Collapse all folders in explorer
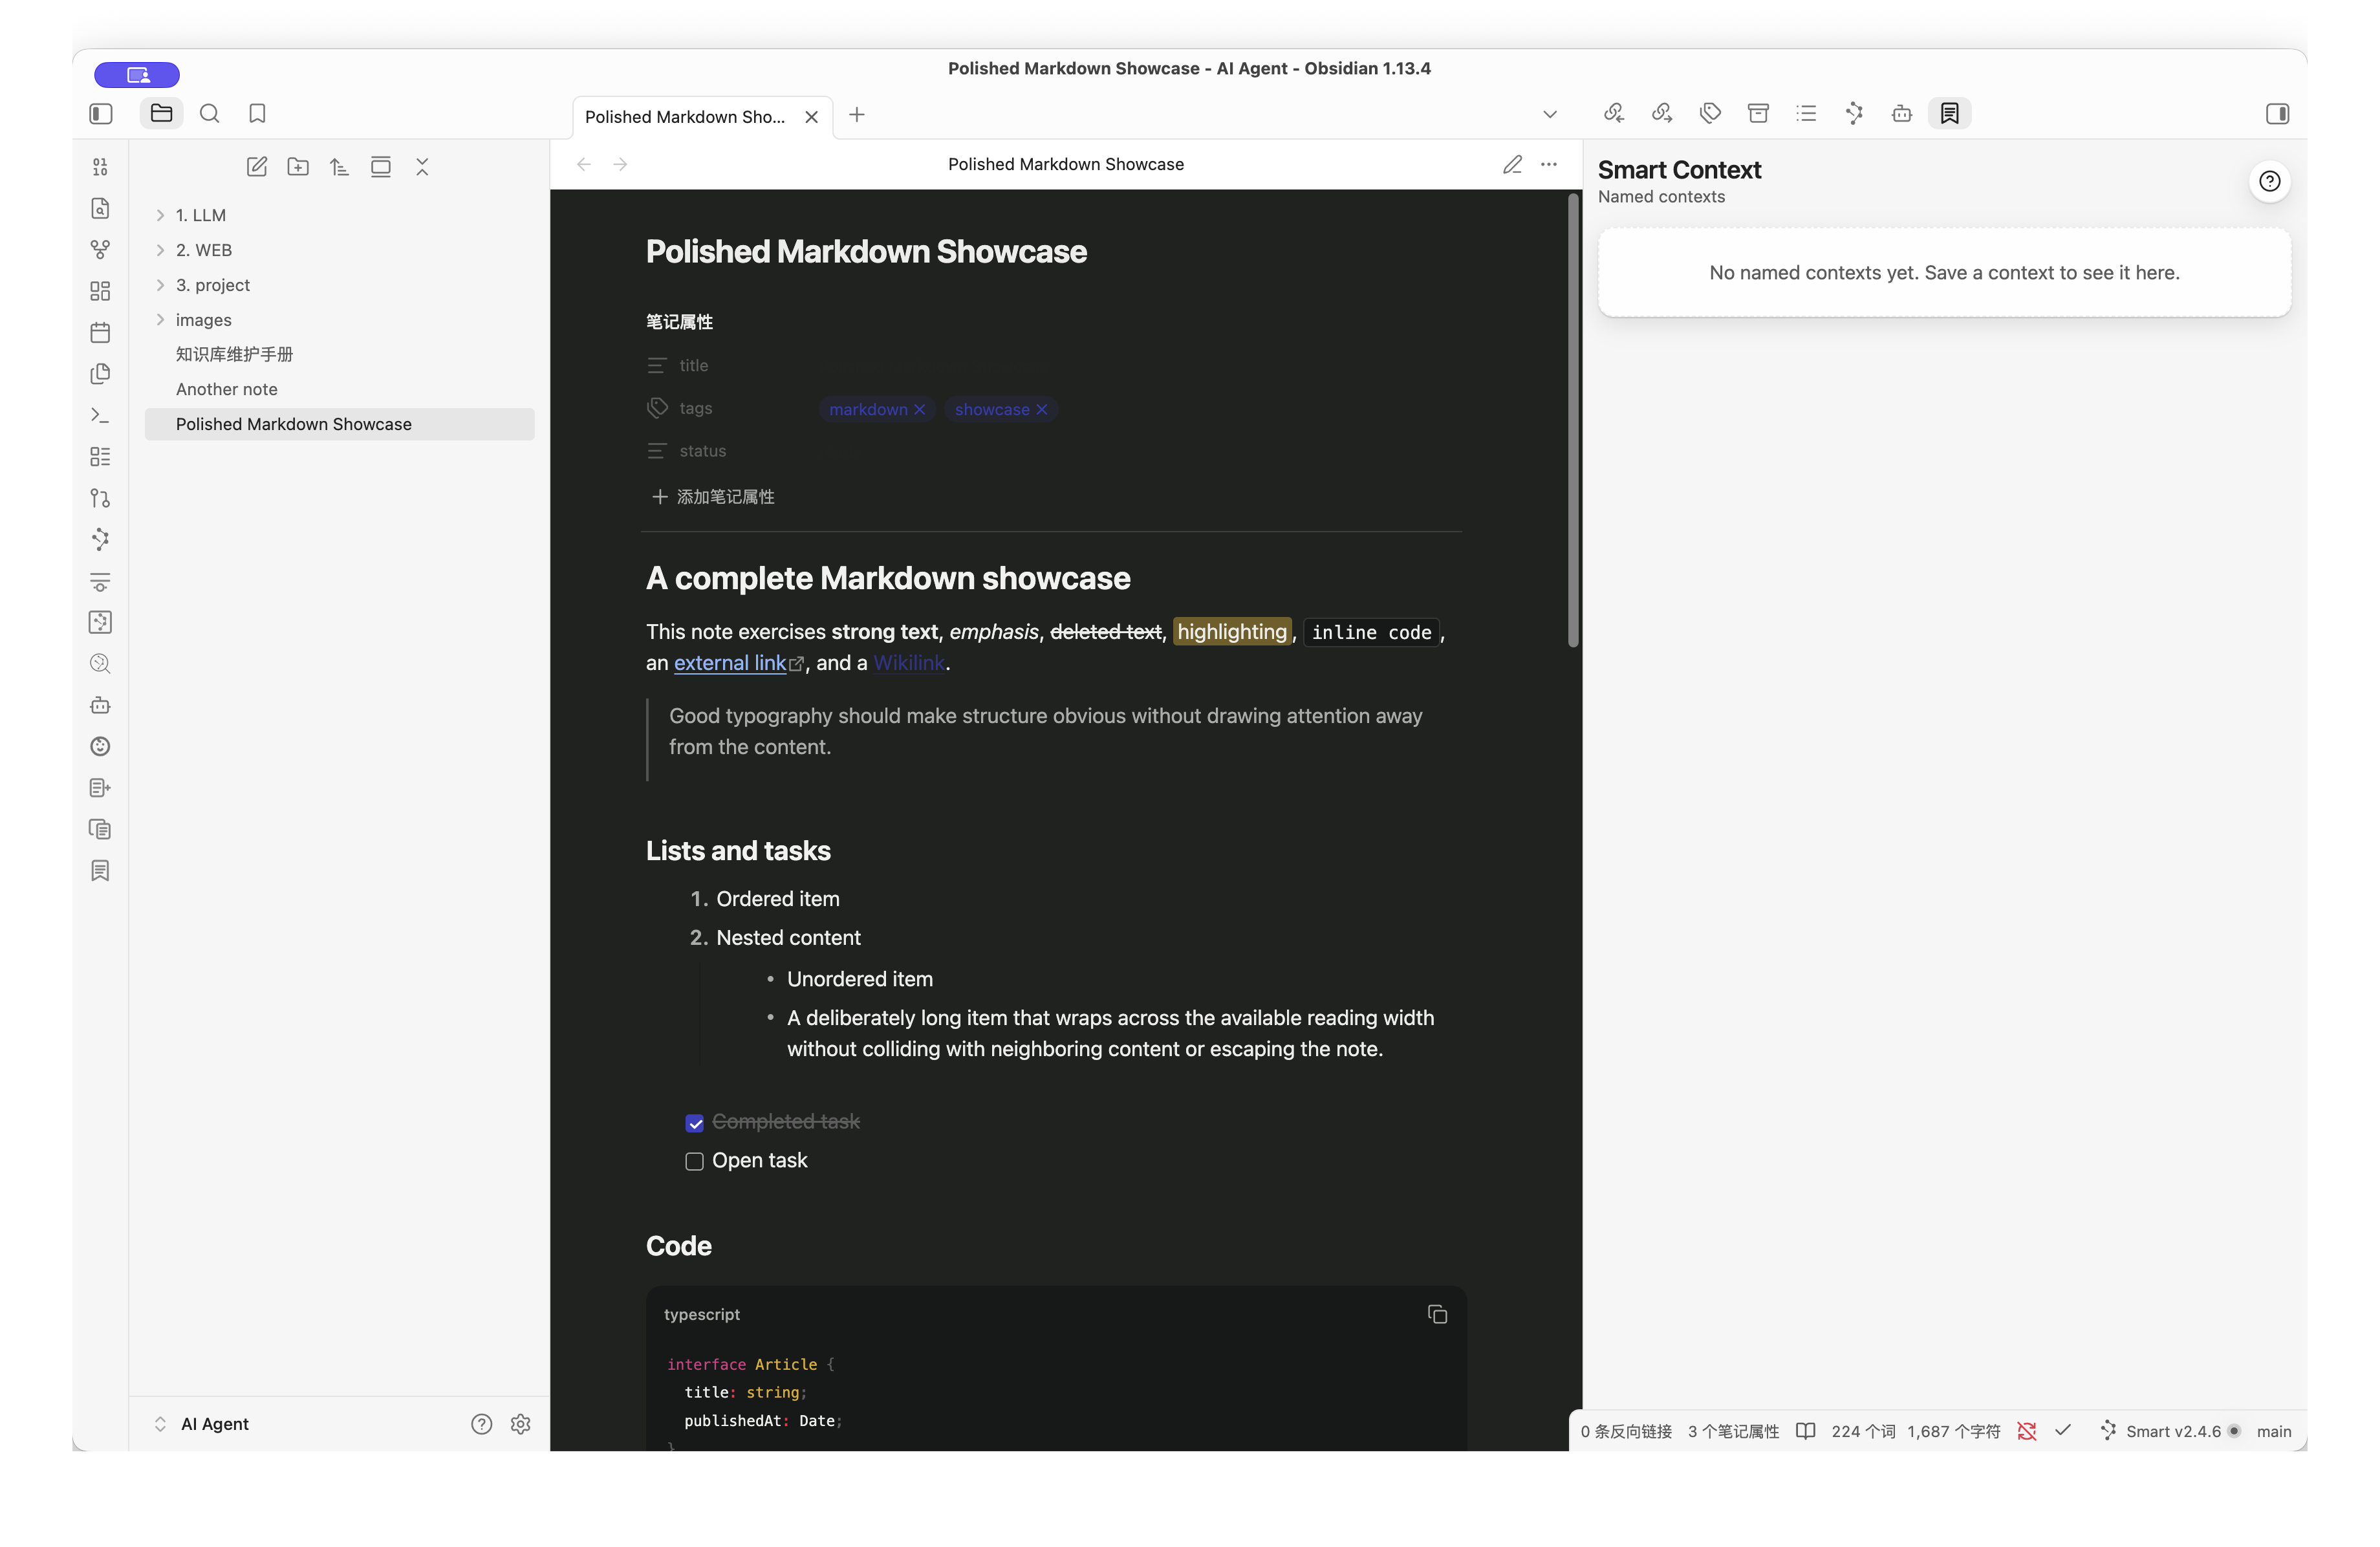 [x=422, y=167]
